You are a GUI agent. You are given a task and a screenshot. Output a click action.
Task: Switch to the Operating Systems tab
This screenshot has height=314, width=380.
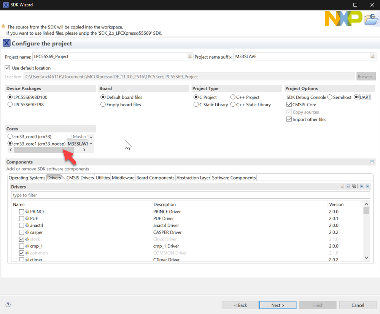click(x=27, y=178)
